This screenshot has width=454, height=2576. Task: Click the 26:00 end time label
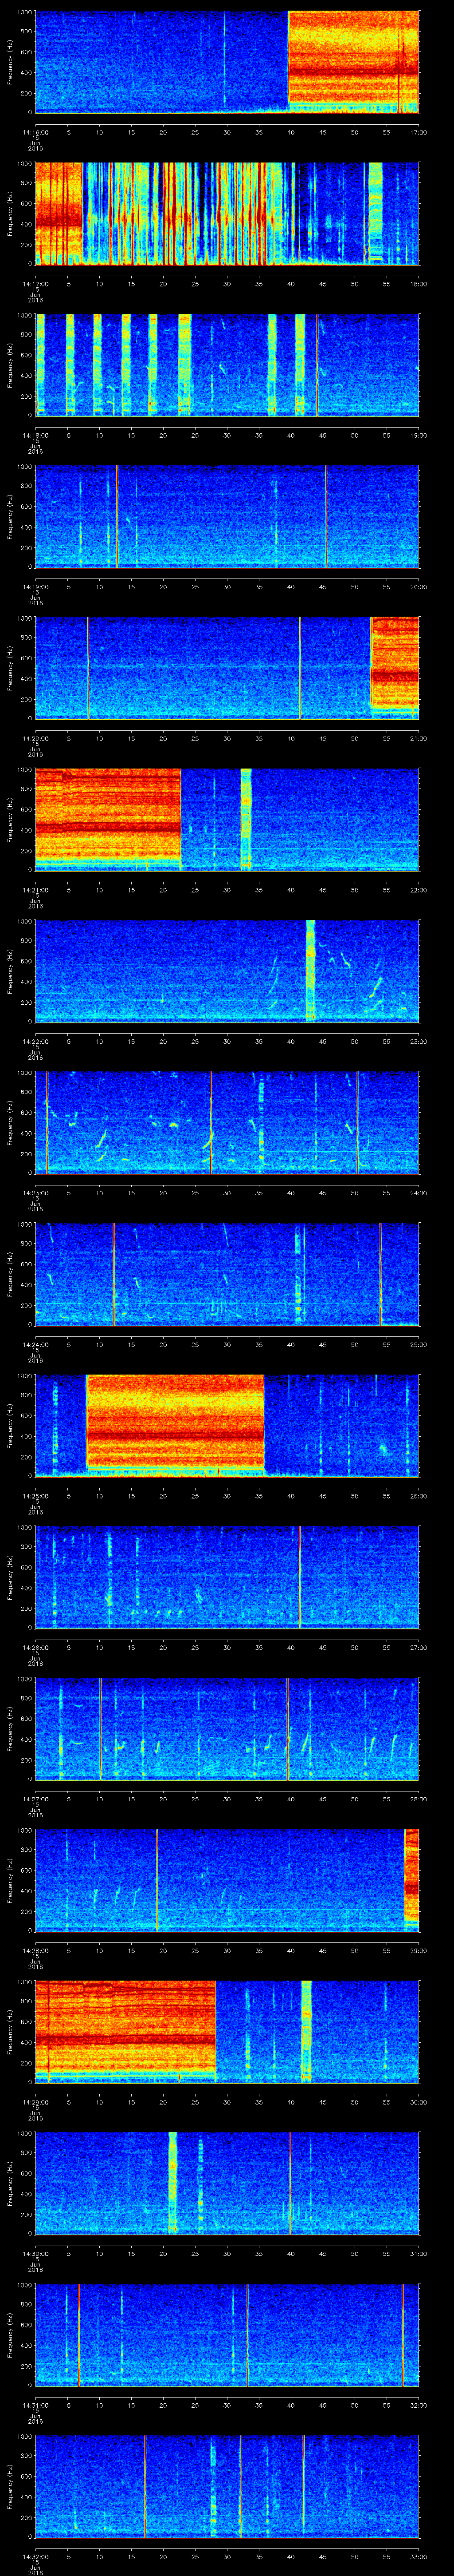(x=418, y=1495)
